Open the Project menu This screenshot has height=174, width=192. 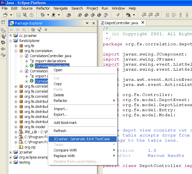92,8
